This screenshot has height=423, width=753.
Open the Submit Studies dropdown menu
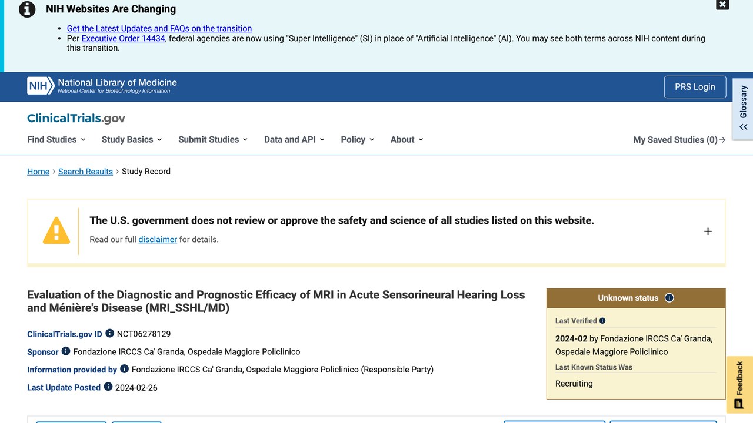(x=213, y=140)
